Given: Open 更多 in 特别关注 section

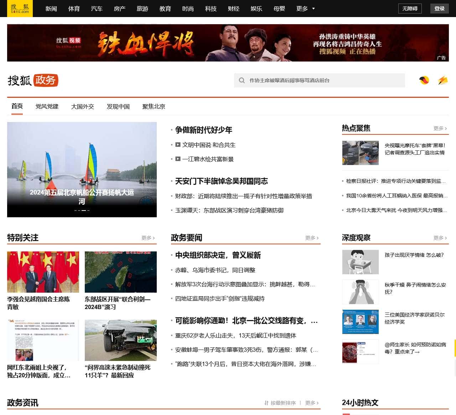Looking at the screenshot, I should 148,238.
